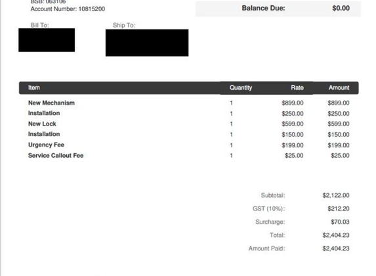Click the $150.00 installation amount
This screenshot has height=276, width=376.
(x=339, y=135)
